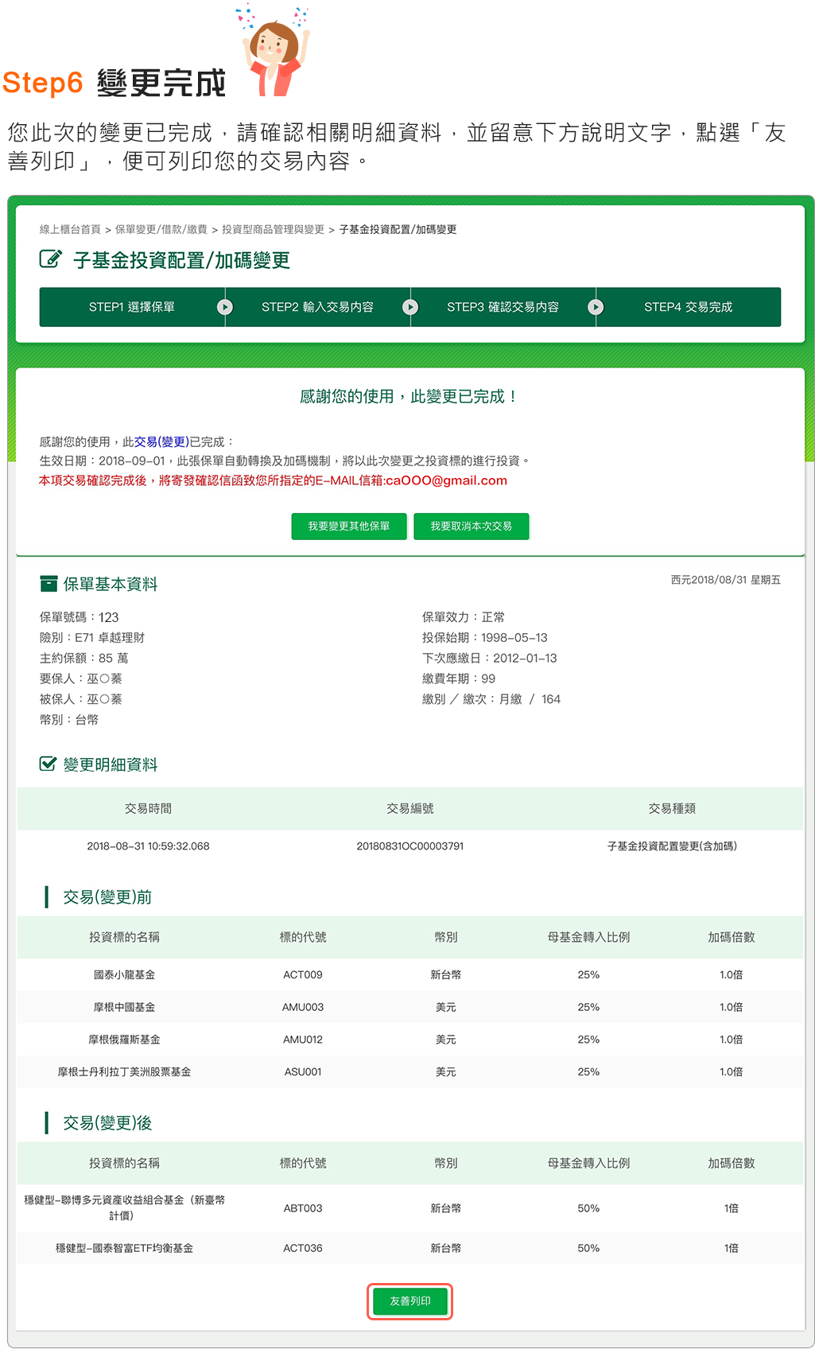The image size is (815, 1349).
Task: Click the 國泰小龍基金 row name
Action: coord(124,974)
